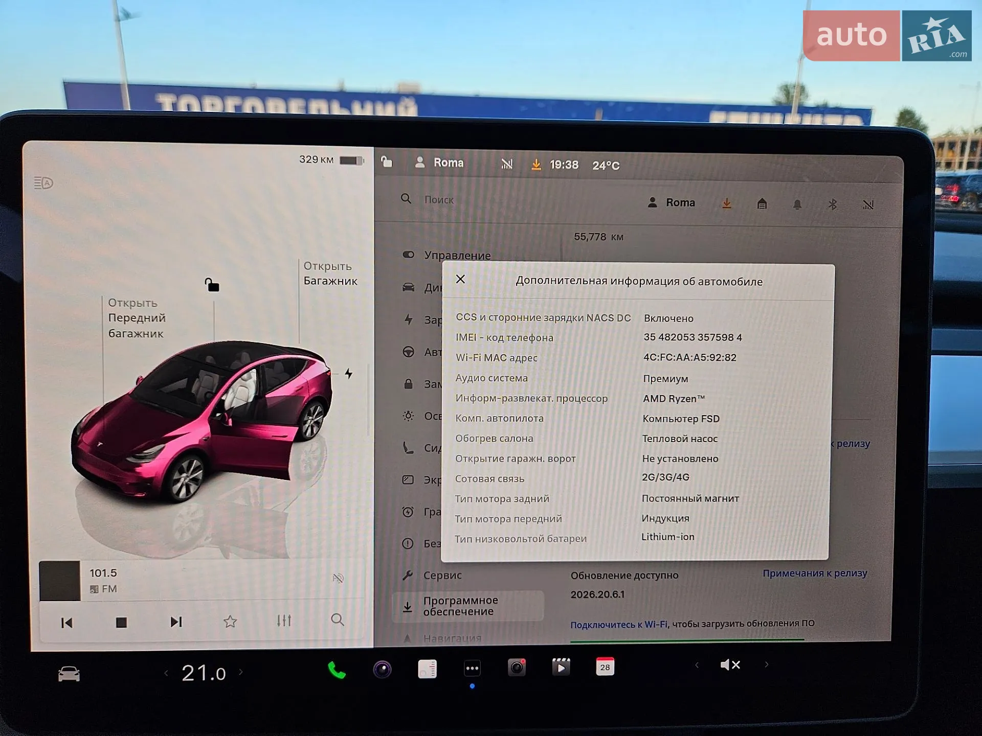Tap the safety exclamation menu icon
The width and height of the screenshot is (982, 736).
tap(408, 543)
